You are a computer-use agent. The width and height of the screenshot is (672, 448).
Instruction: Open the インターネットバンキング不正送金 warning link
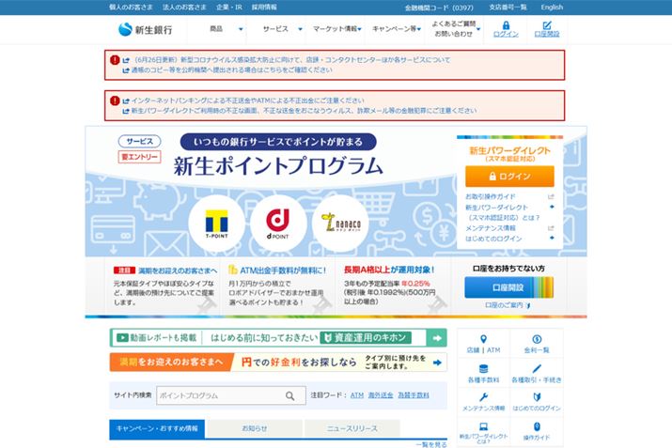[247, 100]
